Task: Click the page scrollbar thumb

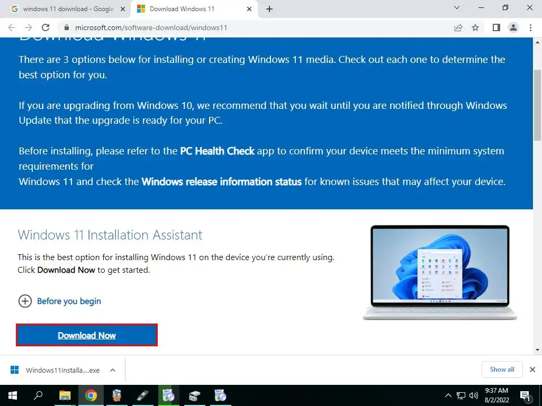Action: click(537, 105)
